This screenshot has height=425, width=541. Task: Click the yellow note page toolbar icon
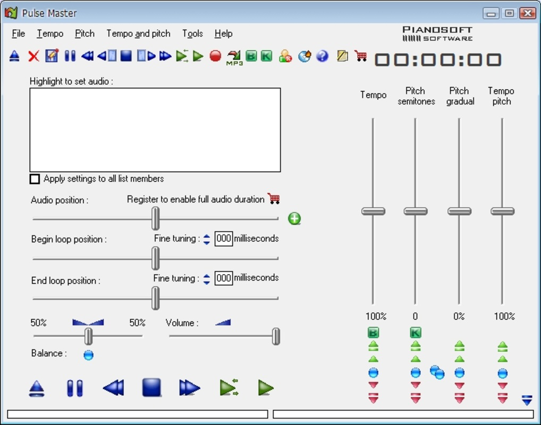coord(342,56)
